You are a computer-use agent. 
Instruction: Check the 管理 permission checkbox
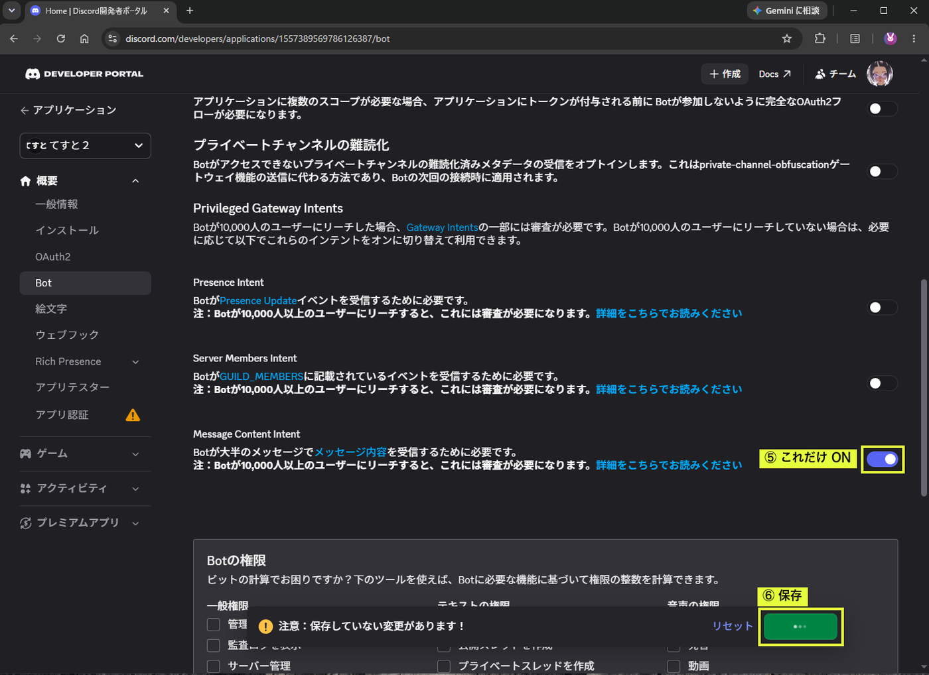pyautogui.click(x=214, y=625)
